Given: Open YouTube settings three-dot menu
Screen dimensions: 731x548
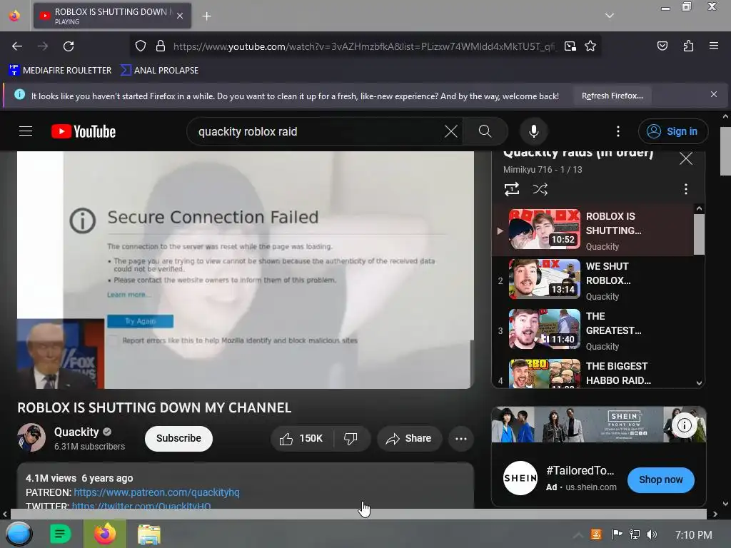Looking at the screenshot, I should coord(618,131).
